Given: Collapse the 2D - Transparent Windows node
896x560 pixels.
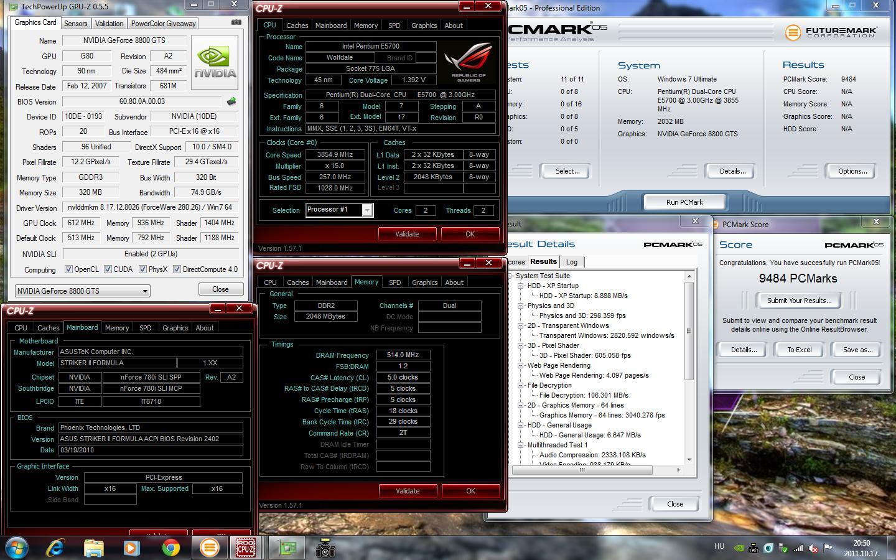Looking at the screenshot, I should tap(521, 325).
